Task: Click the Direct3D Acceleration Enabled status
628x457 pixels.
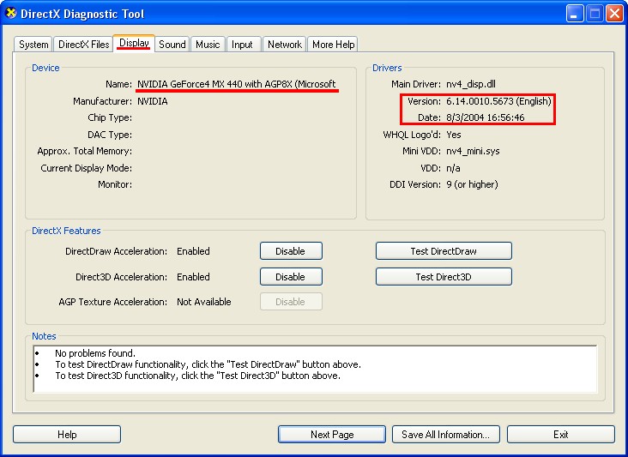Action: (193, 277)
